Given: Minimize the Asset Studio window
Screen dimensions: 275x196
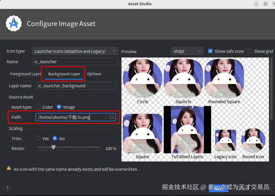Looking at the screenshot, I should click(x=256, y=4).
